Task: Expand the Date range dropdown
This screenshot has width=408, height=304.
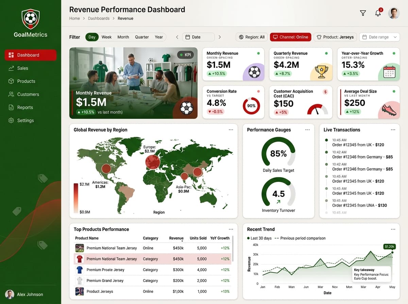Action: click(x=379, y=37)
